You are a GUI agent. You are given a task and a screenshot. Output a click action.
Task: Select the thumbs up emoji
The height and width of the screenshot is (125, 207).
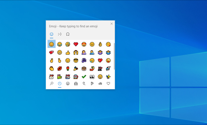68,52
